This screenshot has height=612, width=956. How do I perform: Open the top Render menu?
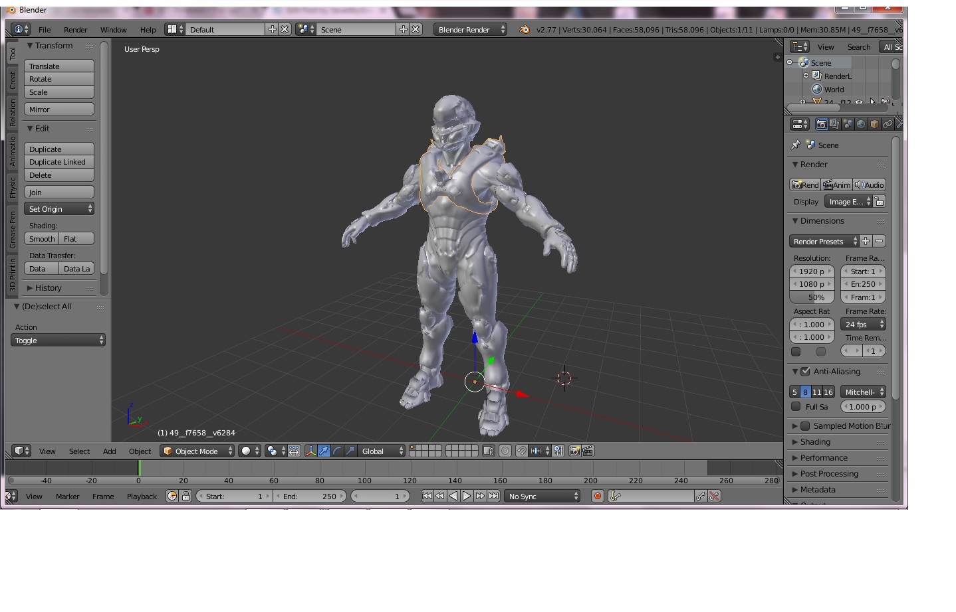coord(76,29)
